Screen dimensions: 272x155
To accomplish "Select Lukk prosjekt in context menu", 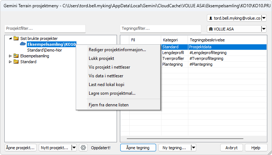I will (101, 58).
